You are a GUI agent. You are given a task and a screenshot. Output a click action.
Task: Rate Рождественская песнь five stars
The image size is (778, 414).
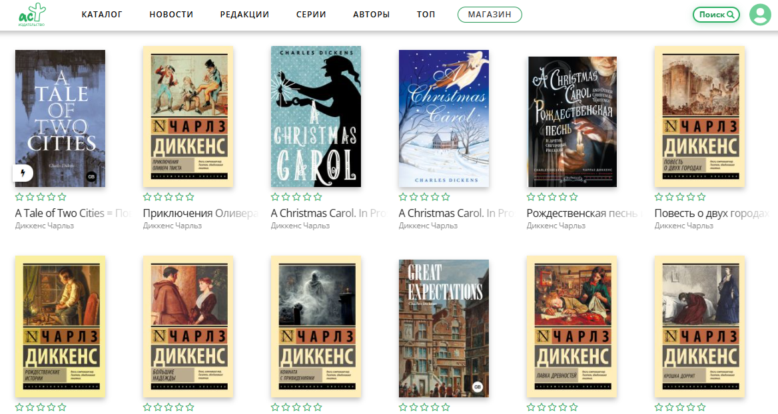click(574, 197)
